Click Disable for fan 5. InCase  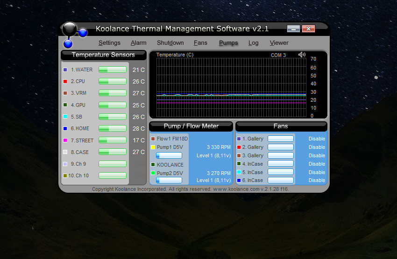click(317, 172)
